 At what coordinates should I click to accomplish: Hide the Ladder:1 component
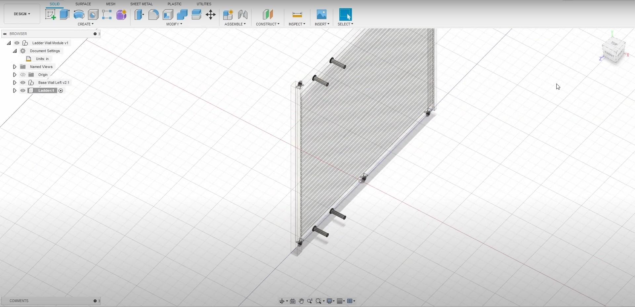point(23,90)
